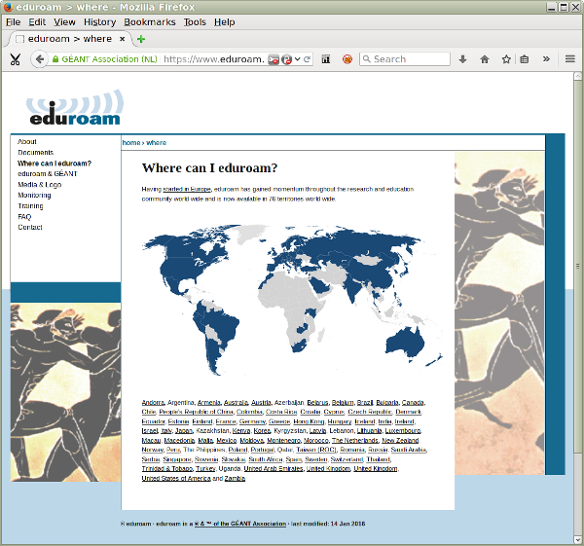Click the GÉANT Association (NL) identity label

[x=109, y=59]
